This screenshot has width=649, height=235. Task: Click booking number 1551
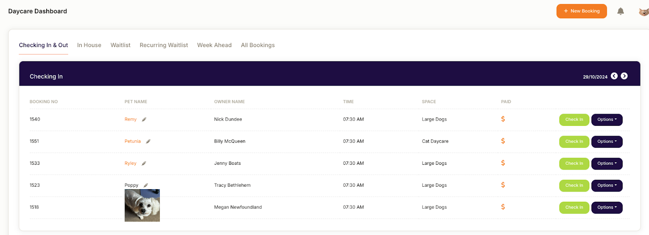34,141
